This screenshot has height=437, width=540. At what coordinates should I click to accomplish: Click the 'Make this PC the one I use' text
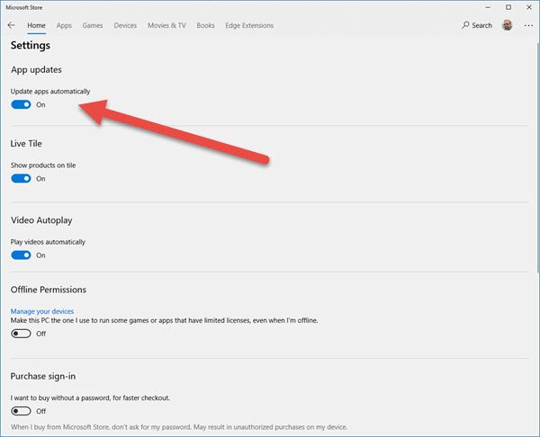click(165, 320)
